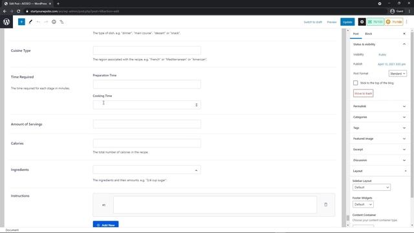The image size is (414, 233).
Task: Select the pencil edit tool
Action: click(x=30, y=22)
